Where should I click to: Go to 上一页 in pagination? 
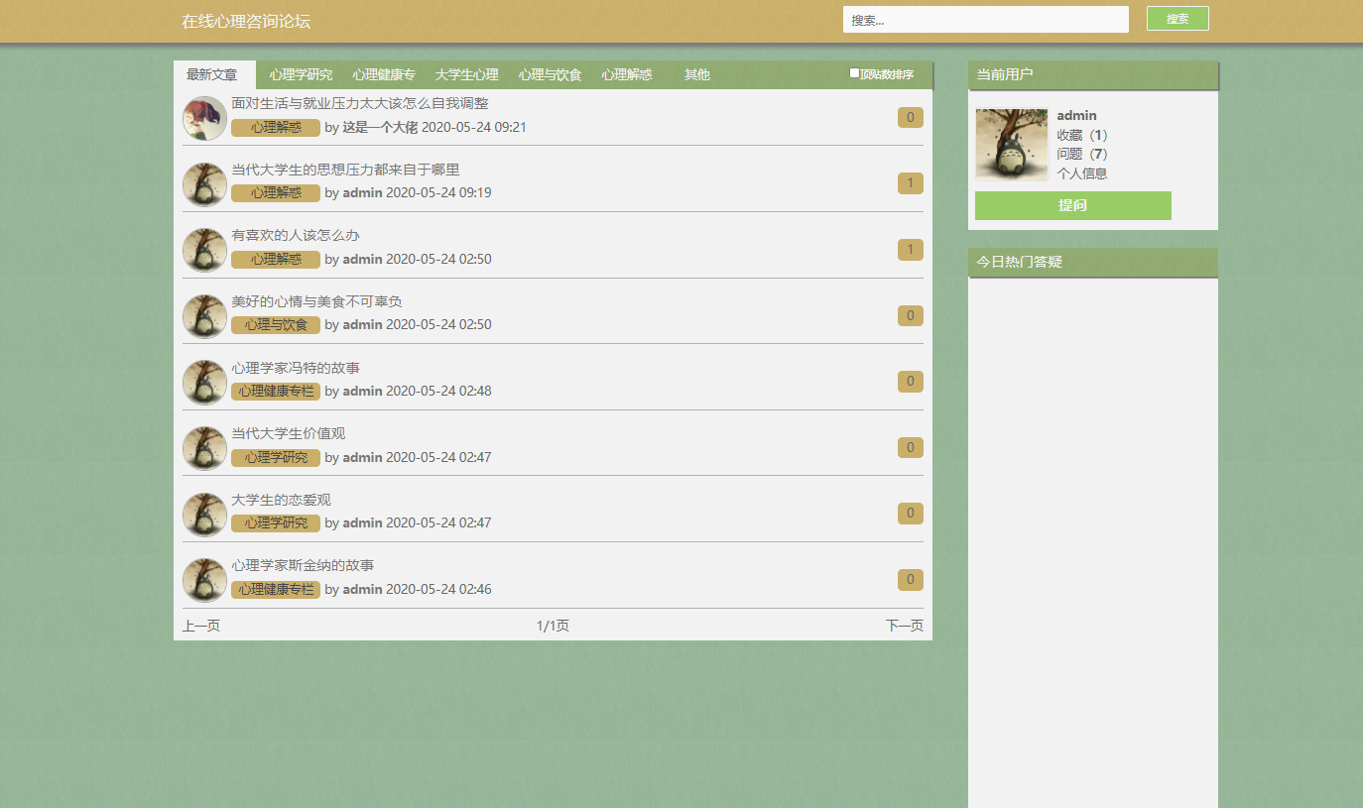pyautogui.click(x=201, y=626)
